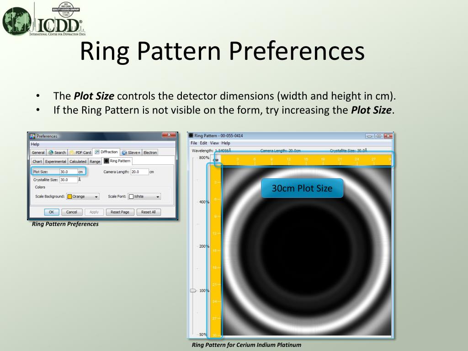Click the caption "Ring Pattern Preferences" under dialog
468x351 pixels.
(65, 224)
